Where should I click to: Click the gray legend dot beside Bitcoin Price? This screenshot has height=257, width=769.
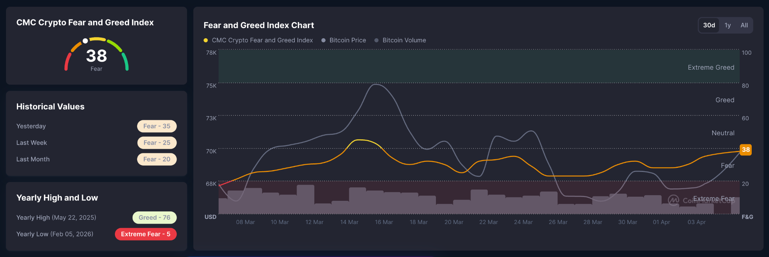click(x=323, y=40)
